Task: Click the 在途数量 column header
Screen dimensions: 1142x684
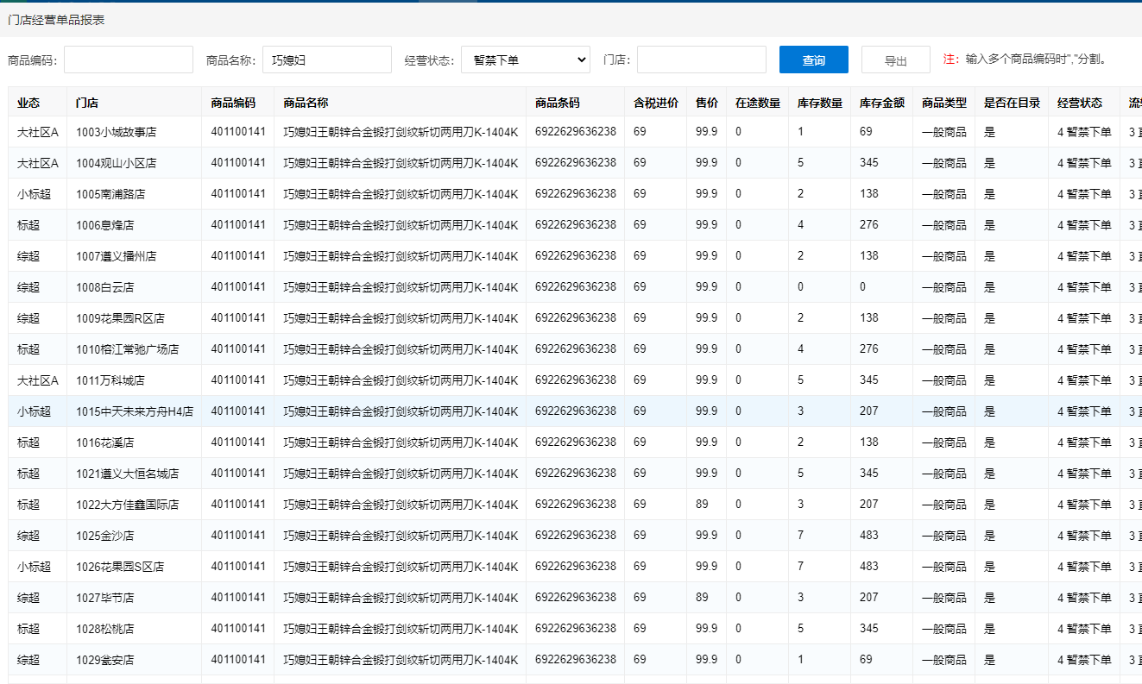Action: [757, 103]
